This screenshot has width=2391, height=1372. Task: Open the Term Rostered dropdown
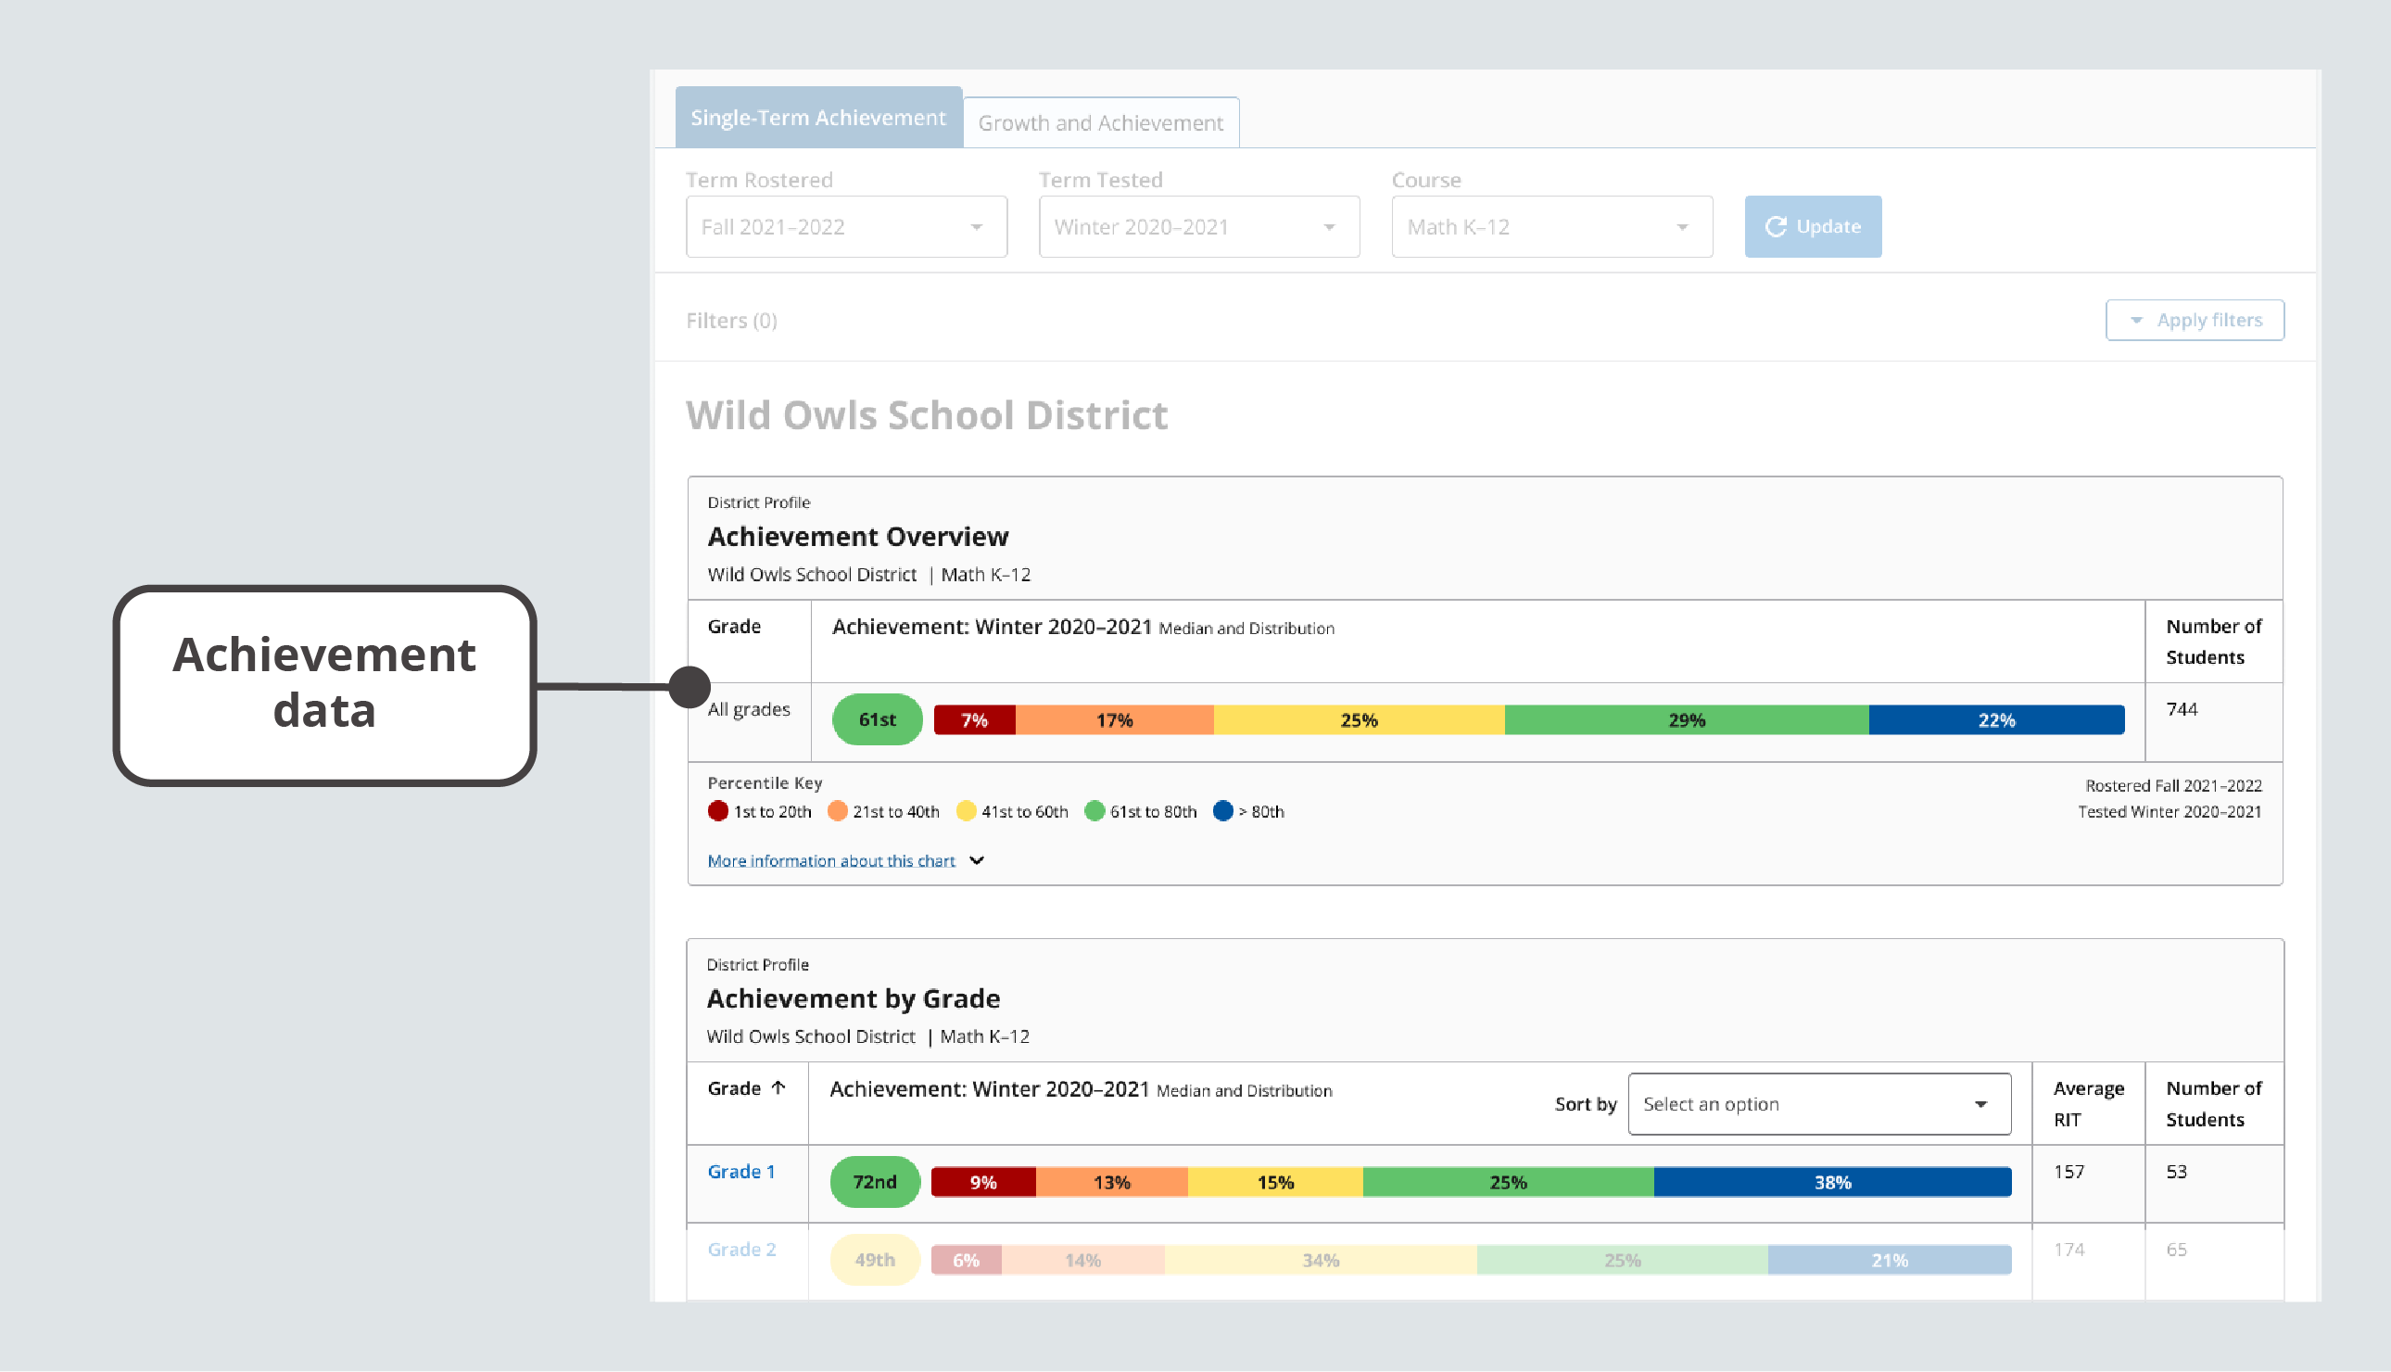[x=846, y=225]
